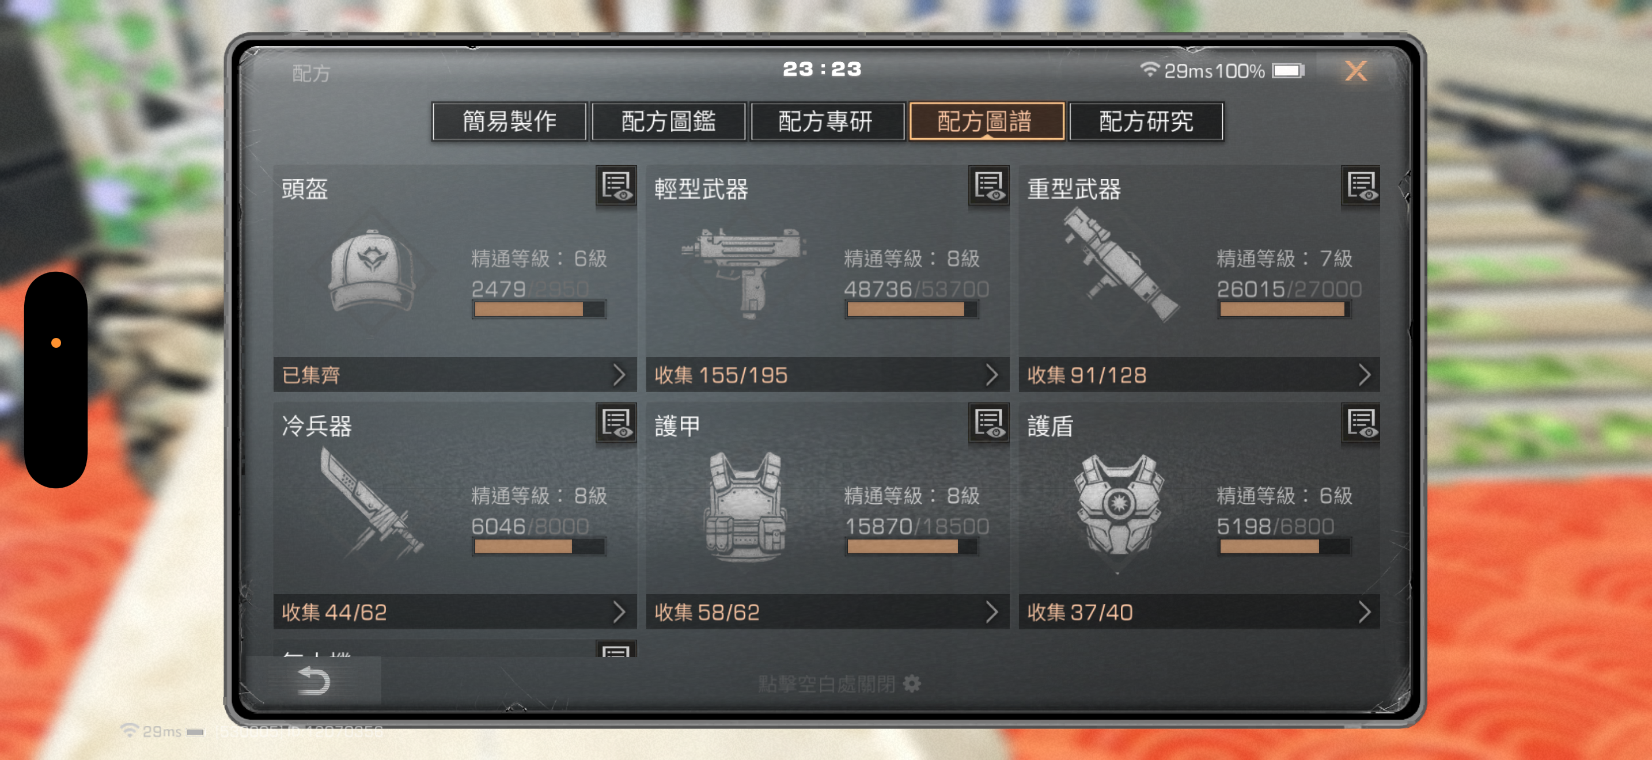Viewport: 1652px width, 760px height.
Task: Open the 輕型武器 recipe list preview icon
Action: click(988, 187)
